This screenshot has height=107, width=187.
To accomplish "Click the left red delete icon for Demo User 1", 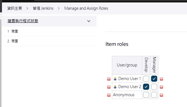I will click(109, 79).
